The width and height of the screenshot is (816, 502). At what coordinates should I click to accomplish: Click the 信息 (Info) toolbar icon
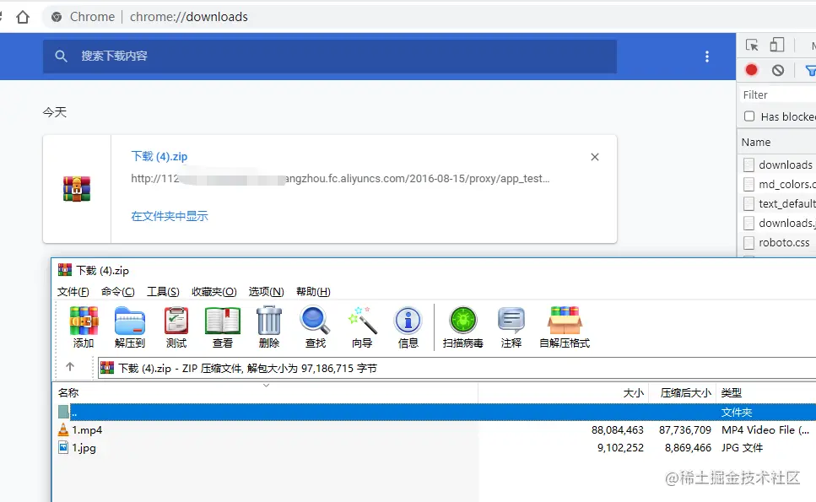[x=408, y=327]
